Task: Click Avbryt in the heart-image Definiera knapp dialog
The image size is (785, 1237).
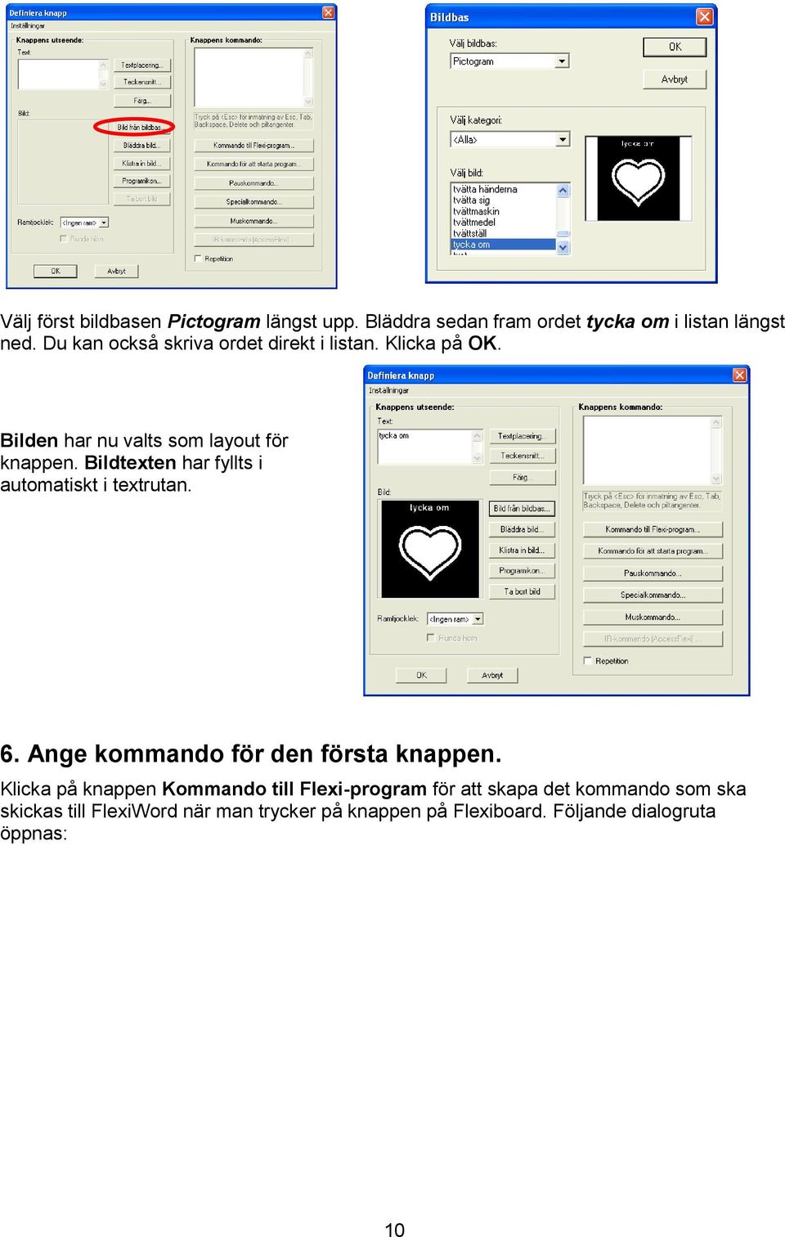Action: [x=492, y=675]
